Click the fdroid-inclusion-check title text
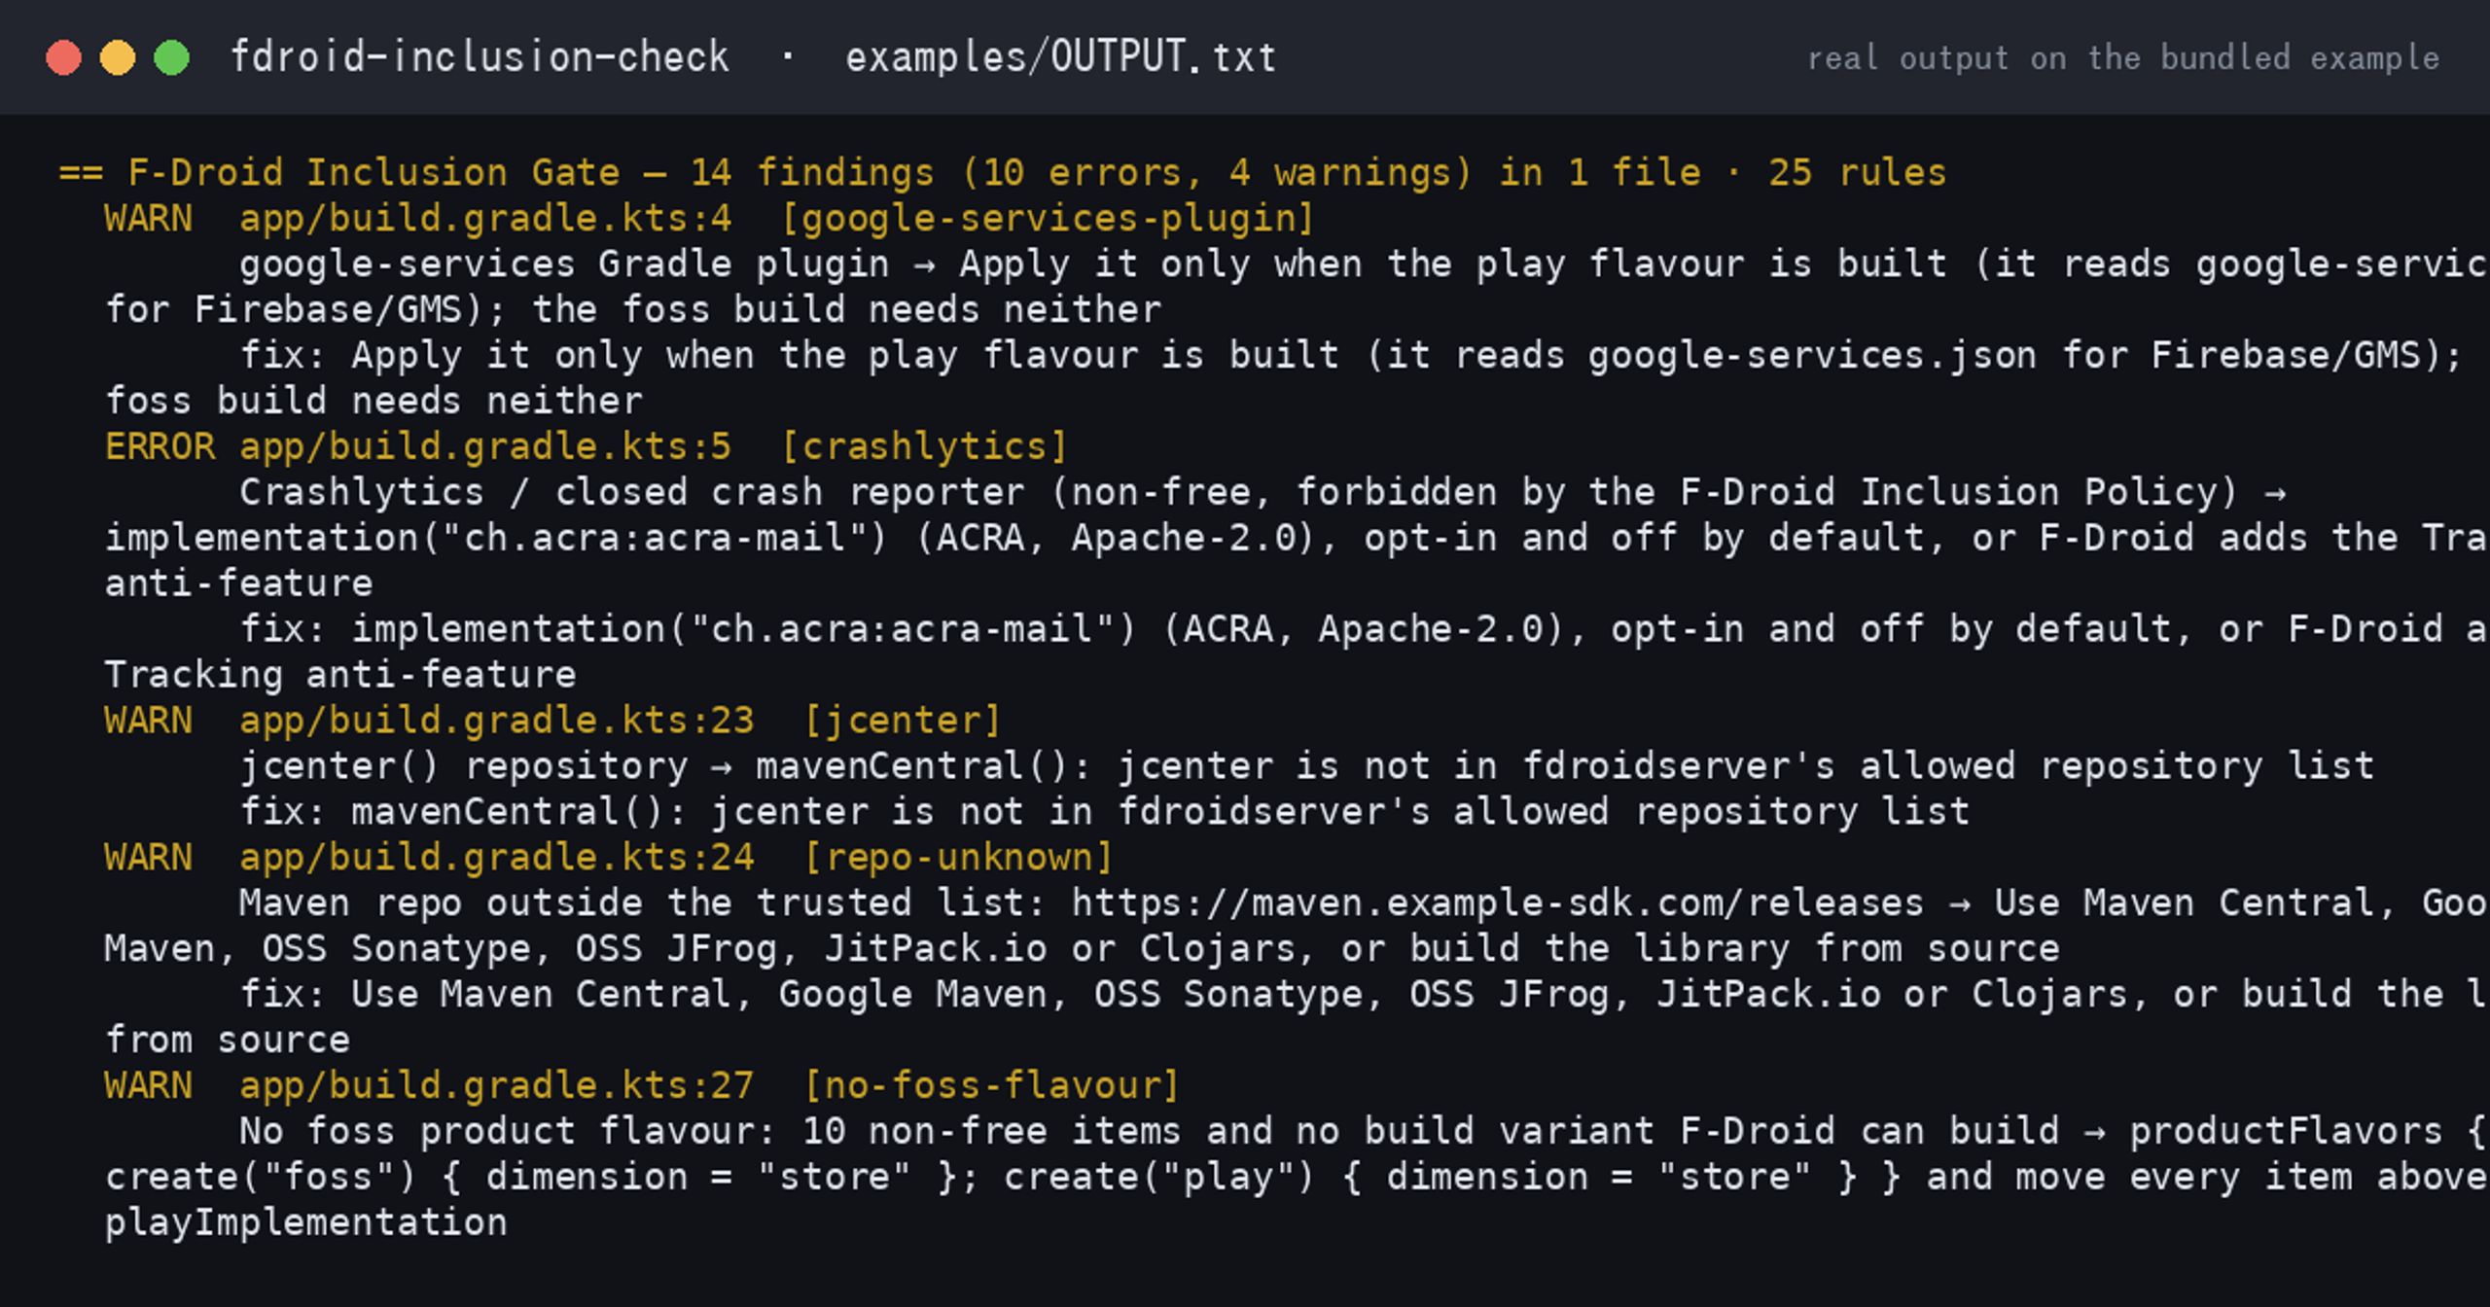The width and height of the screenshot is (2490, 1307). point(480,57)
